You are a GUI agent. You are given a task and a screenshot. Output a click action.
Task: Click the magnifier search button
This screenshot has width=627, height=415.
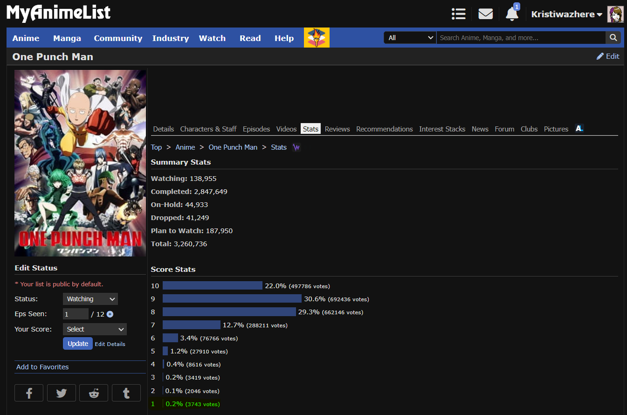[x=613, y=38]
